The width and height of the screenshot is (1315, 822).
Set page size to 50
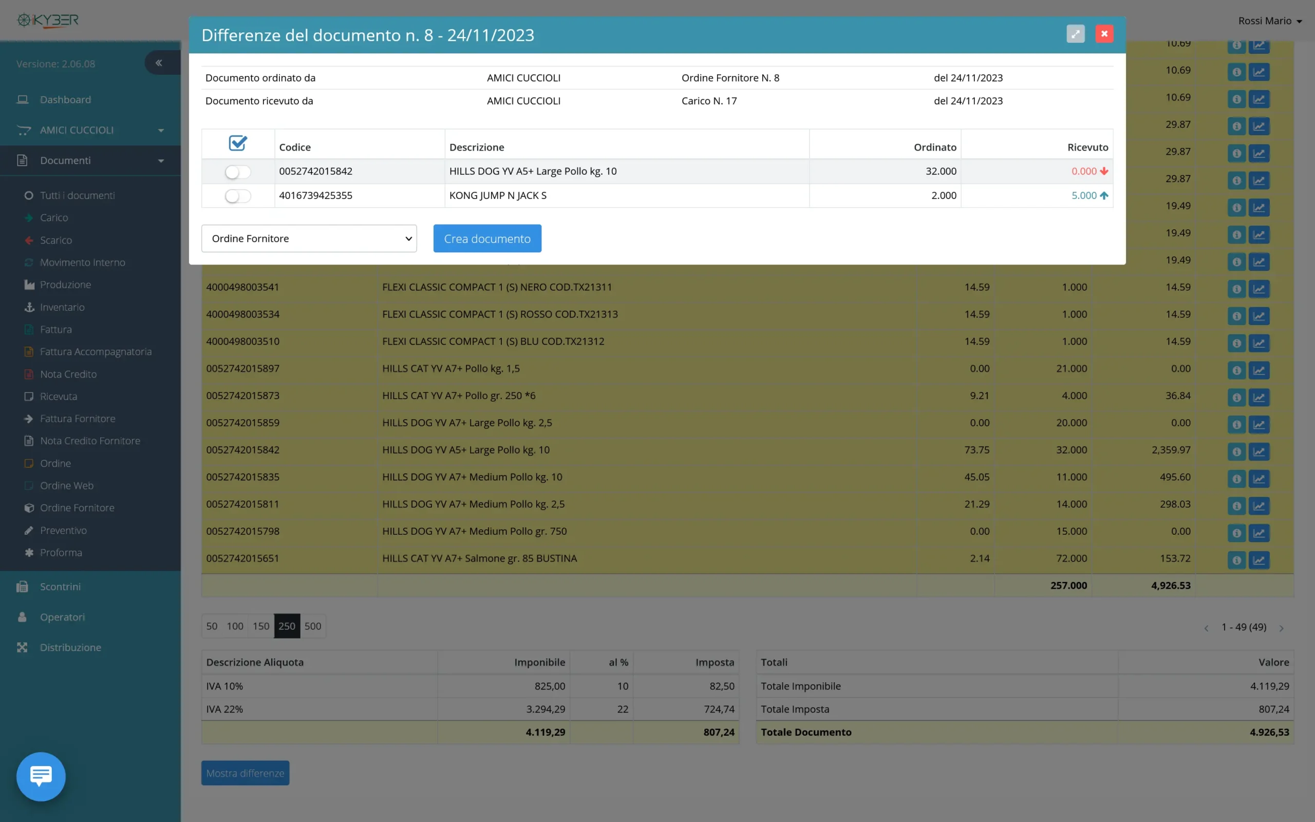(212, 626)
